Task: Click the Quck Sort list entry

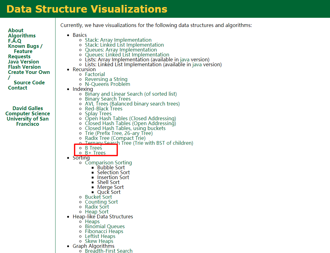Action: [x=109, y=192]
